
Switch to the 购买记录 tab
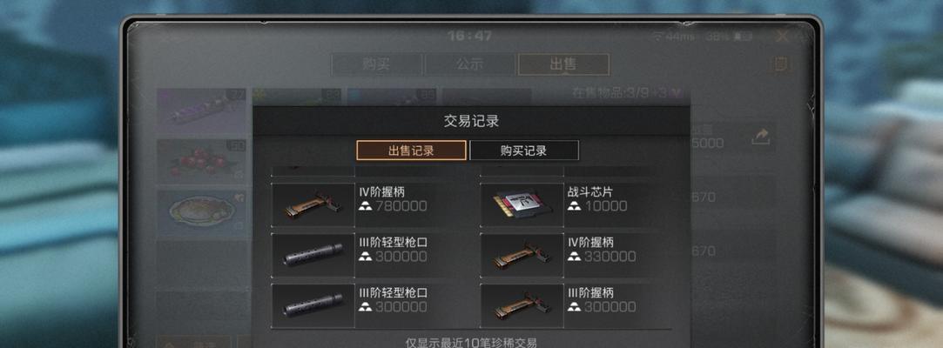click(x=524, y=151)
